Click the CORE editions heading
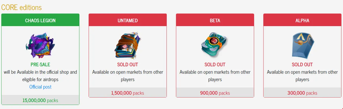 tap(22, 7)
